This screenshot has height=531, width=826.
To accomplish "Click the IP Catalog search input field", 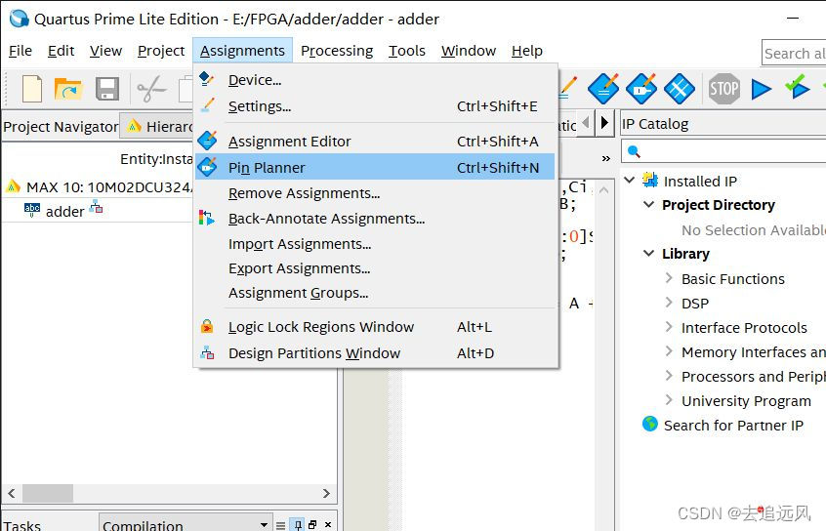I will (x=723, y=151).
